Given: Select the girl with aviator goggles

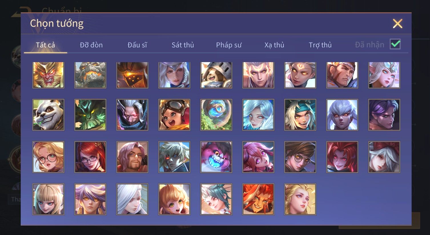Looking at the screenshot, I should [x=174, y=115].
